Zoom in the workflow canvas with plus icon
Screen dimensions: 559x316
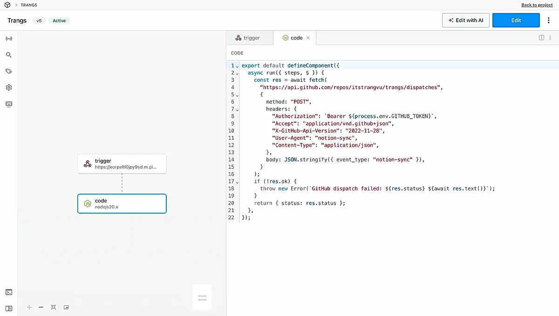tap(29, 307)
